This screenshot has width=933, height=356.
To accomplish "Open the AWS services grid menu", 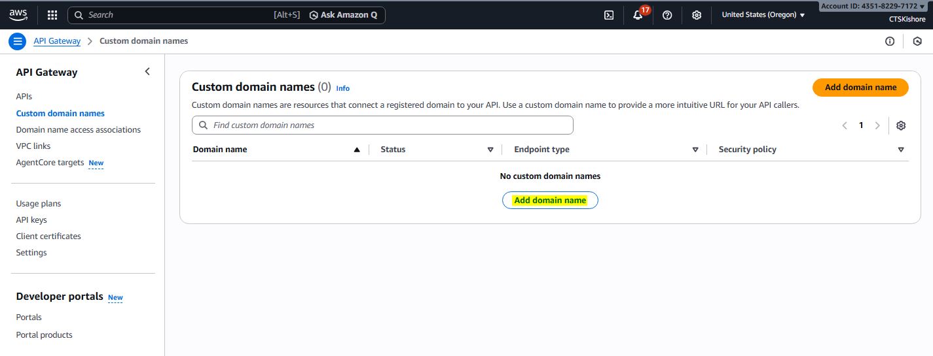I will click(x=52, y=15).
